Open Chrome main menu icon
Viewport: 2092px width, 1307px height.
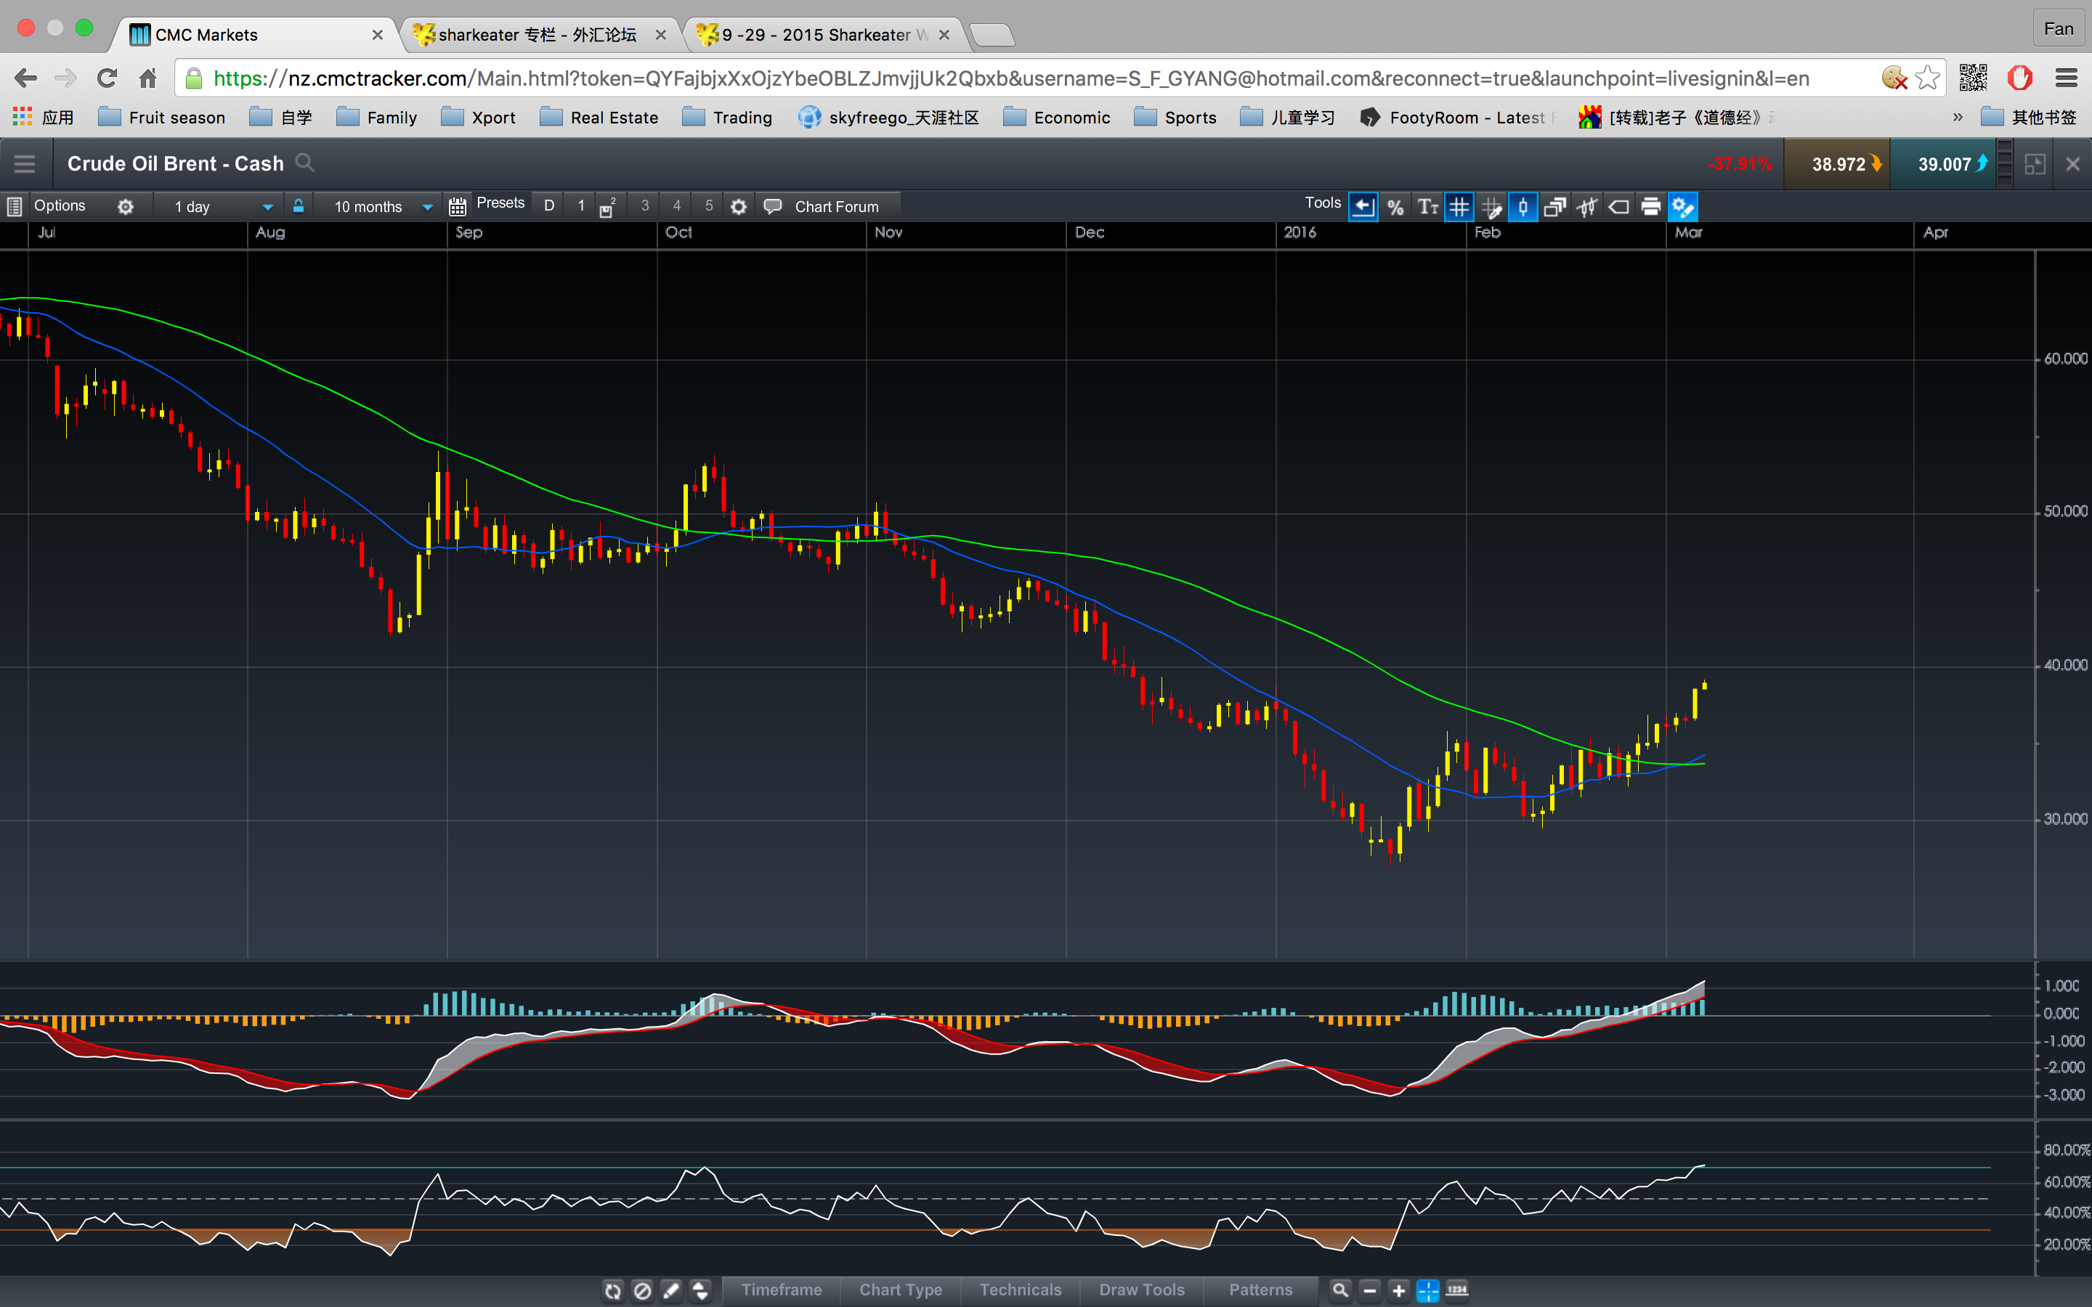click(2067, 78)
